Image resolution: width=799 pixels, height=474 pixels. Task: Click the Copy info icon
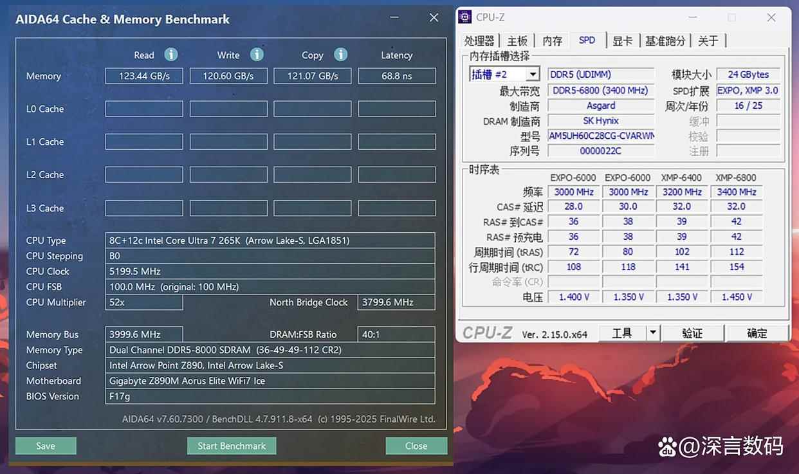click(341, 55)
